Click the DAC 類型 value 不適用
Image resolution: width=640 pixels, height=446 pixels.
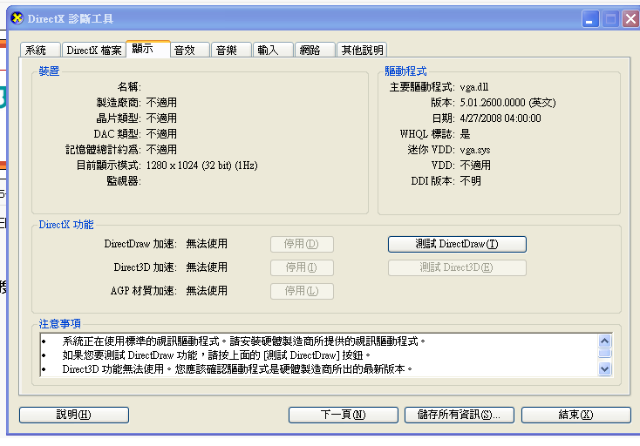click(161, 134)
